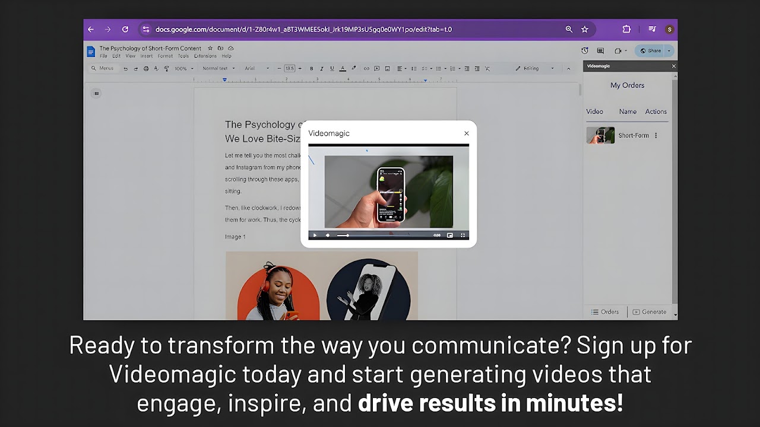
Task: Click the document title The Psychology of Short-Form Content
Action: click(150, 48)
